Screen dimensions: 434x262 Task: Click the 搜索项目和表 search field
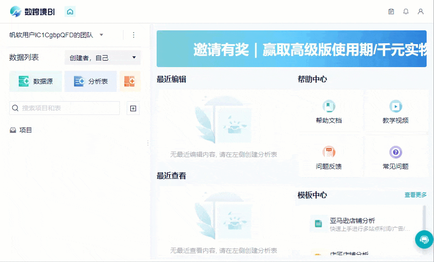[x=65, y=108]
